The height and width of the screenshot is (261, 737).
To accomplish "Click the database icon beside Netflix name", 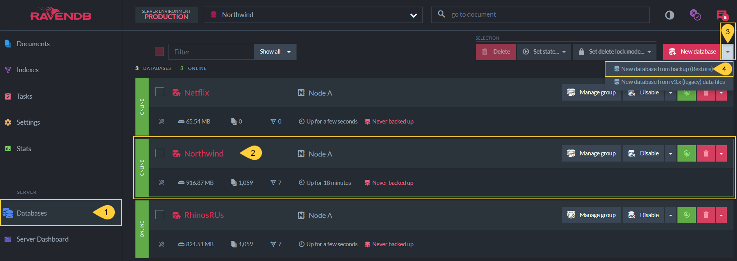I will [176, 92].
